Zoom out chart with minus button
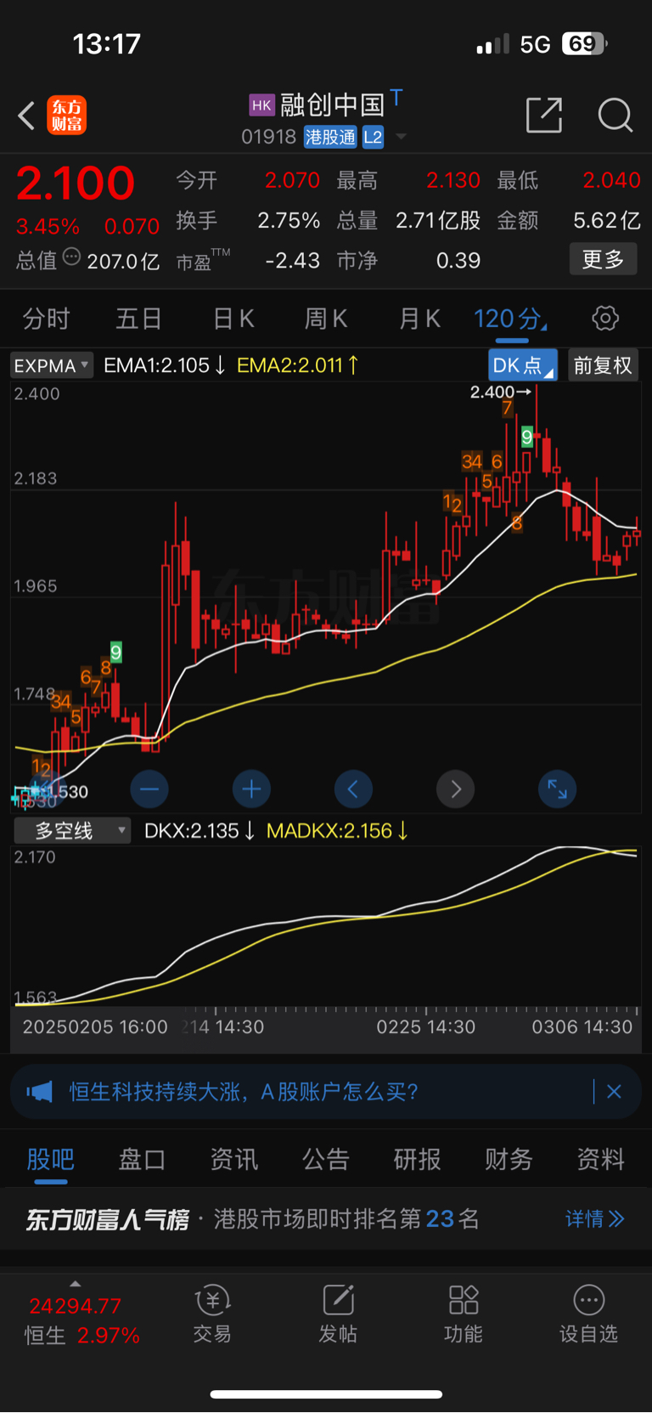 point(149,789)
